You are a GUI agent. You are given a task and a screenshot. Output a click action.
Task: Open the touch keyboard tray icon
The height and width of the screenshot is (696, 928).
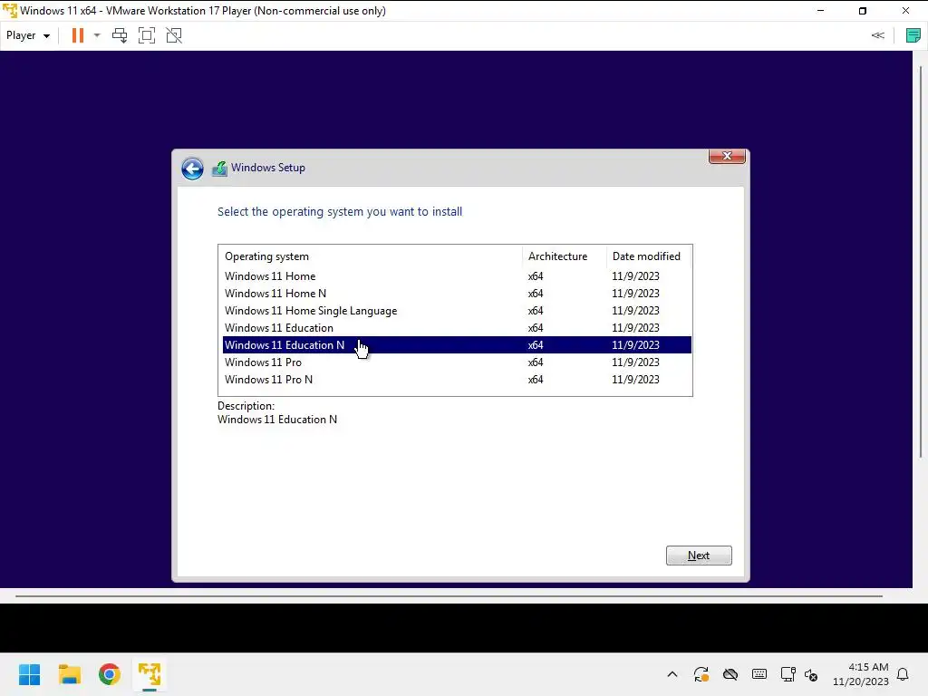coord(759,674)
